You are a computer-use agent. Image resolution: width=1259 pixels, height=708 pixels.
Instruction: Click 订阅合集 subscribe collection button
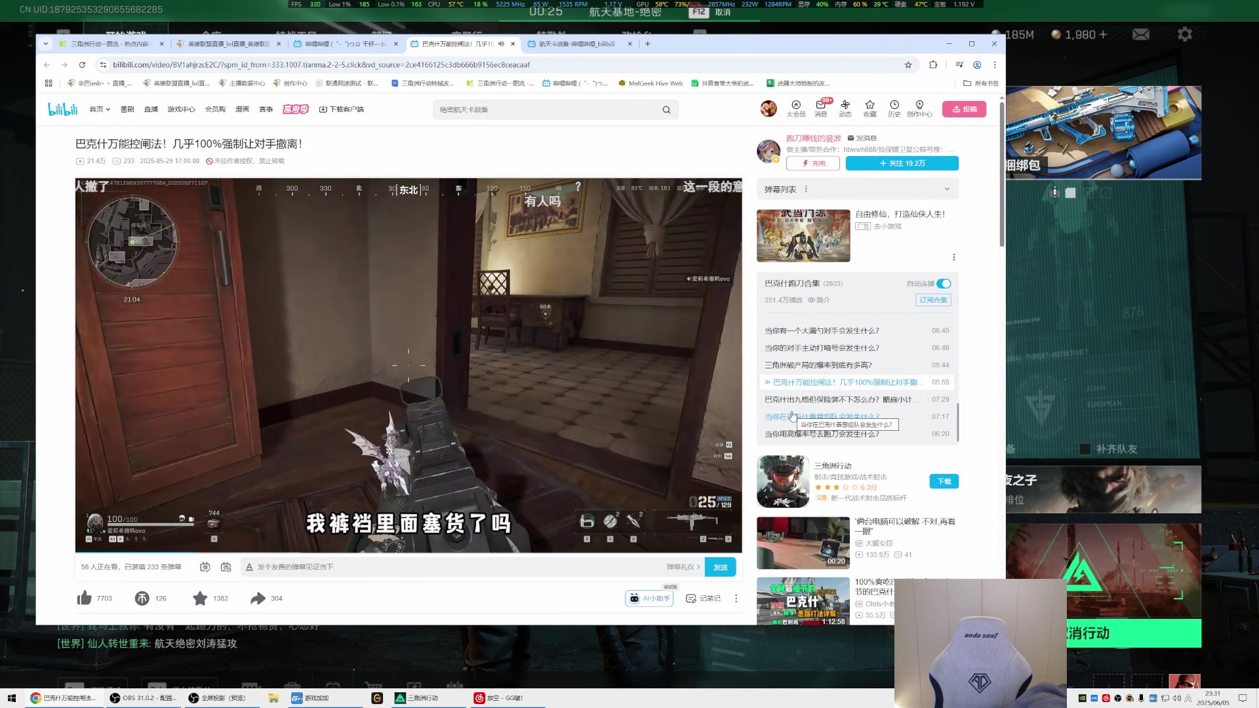click(x=933, y=300)
